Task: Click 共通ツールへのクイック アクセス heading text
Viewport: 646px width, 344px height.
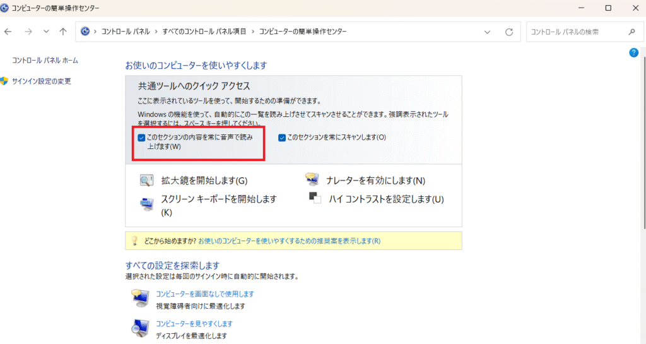Action: click(x=194, y=86)
